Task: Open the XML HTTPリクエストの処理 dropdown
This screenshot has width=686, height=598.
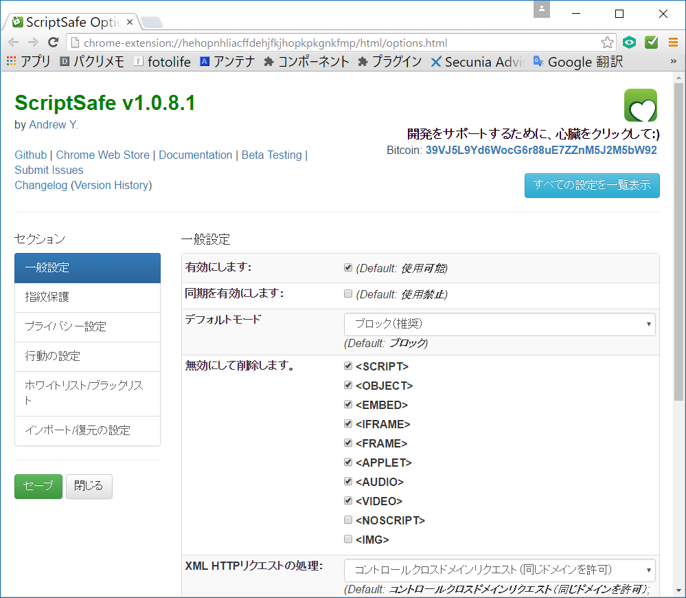Action: [x=499, y=570]
